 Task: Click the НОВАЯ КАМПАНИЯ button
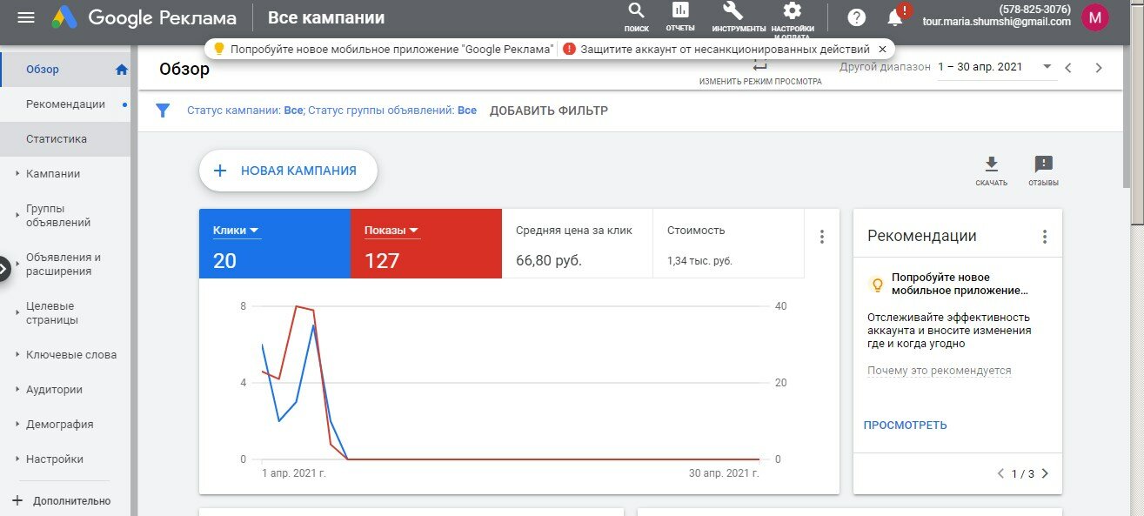[288, 171]
